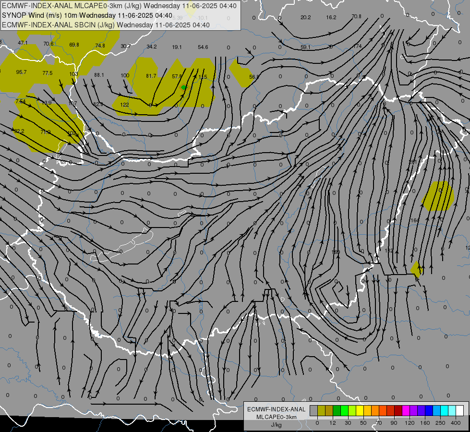Click the map value 74.8
Viewport: 470px width, 432px height.
click(x=100, y=46)
